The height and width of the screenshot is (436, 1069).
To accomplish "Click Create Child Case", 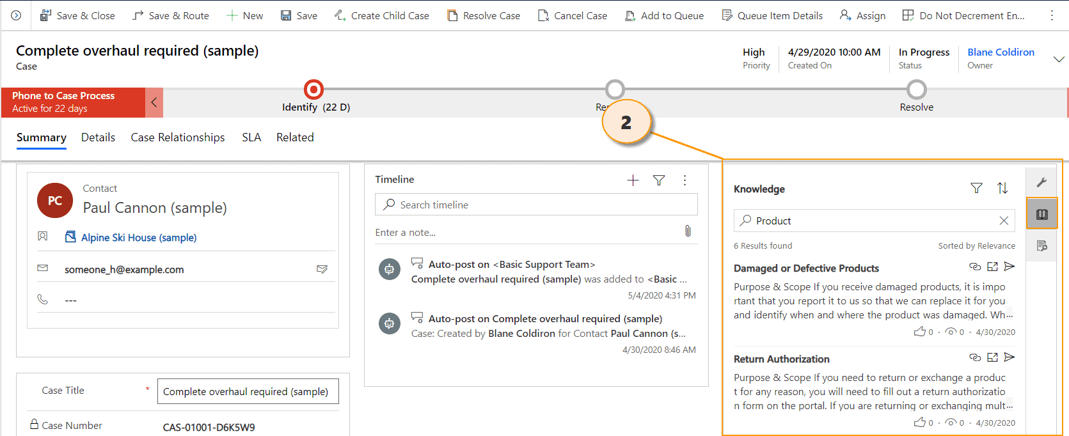I will pos(382,15).
